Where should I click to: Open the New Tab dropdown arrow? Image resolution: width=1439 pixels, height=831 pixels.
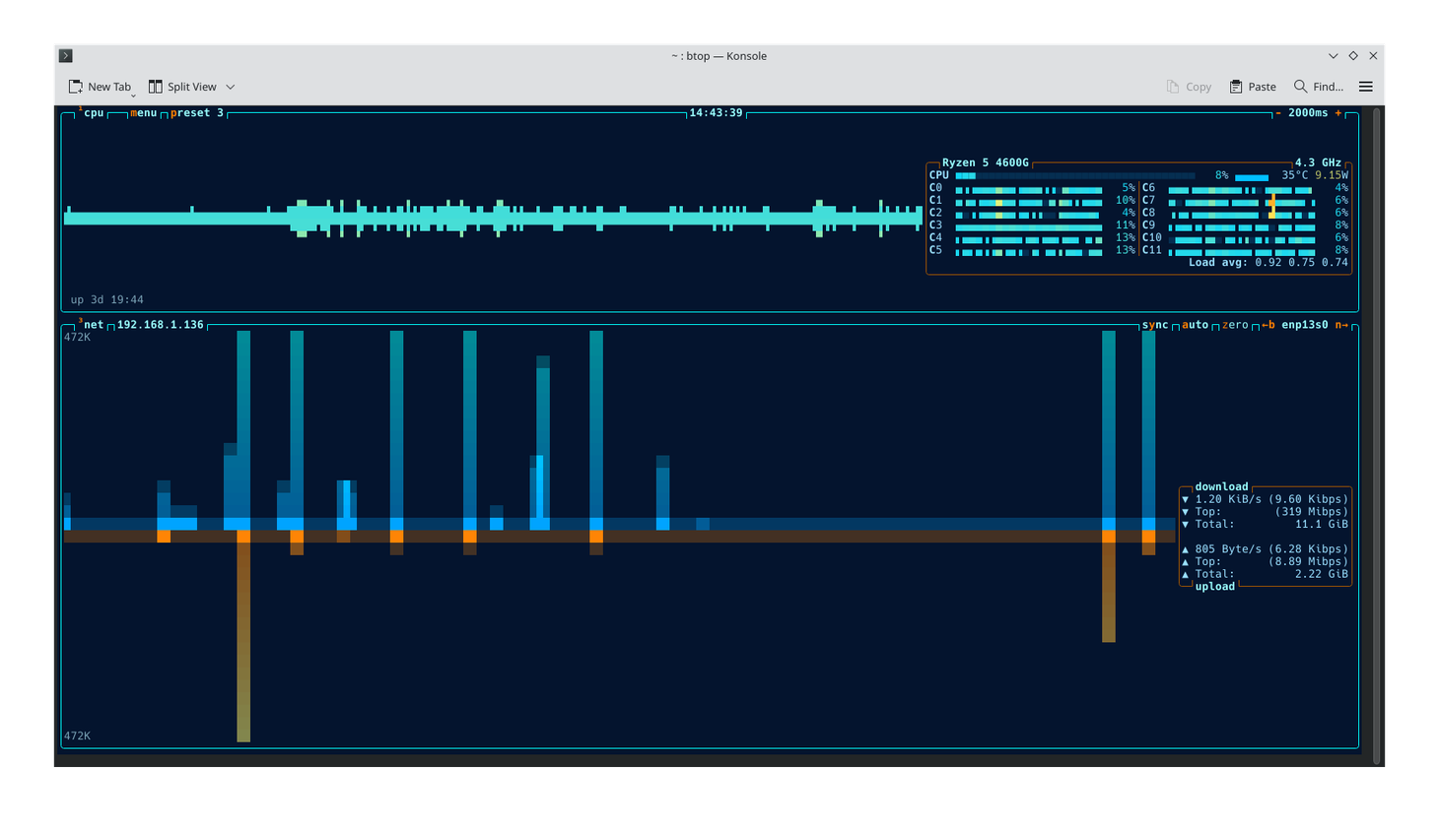(133, 96)
